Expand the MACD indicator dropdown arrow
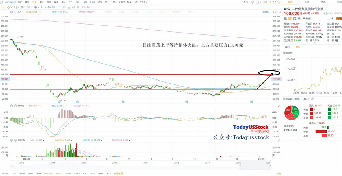The width and height of the screenshot is (342, 176). click(27, 106)
